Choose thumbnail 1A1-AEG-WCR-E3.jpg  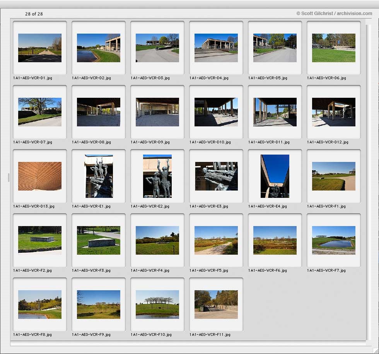click(x=216, y=176)
